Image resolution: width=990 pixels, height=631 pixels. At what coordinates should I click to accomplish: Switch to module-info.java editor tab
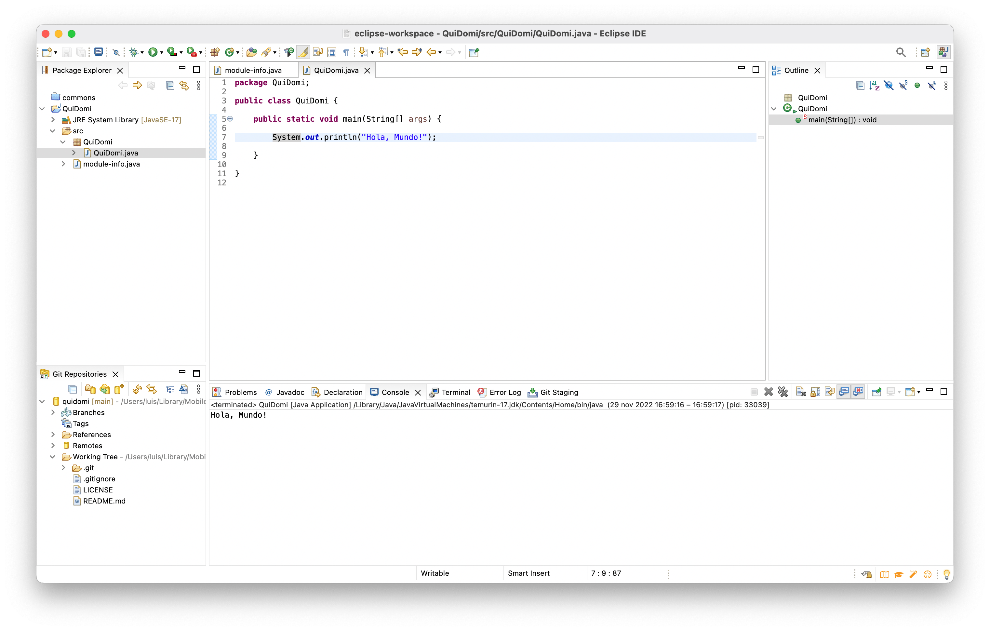coord(253,70)
